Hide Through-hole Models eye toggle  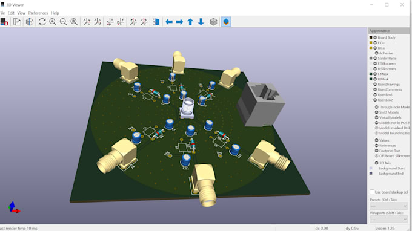[376, 107]
